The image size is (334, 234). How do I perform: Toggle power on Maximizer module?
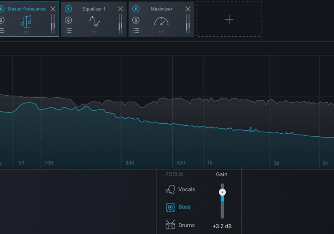pos(136,9)
